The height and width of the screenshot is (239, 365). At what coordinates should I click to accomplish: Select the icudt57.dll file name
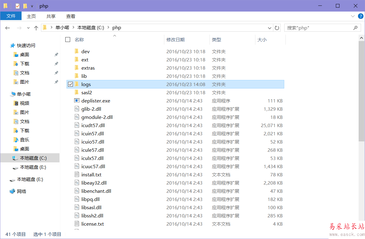pyautogui.click(x=93, y=125)
